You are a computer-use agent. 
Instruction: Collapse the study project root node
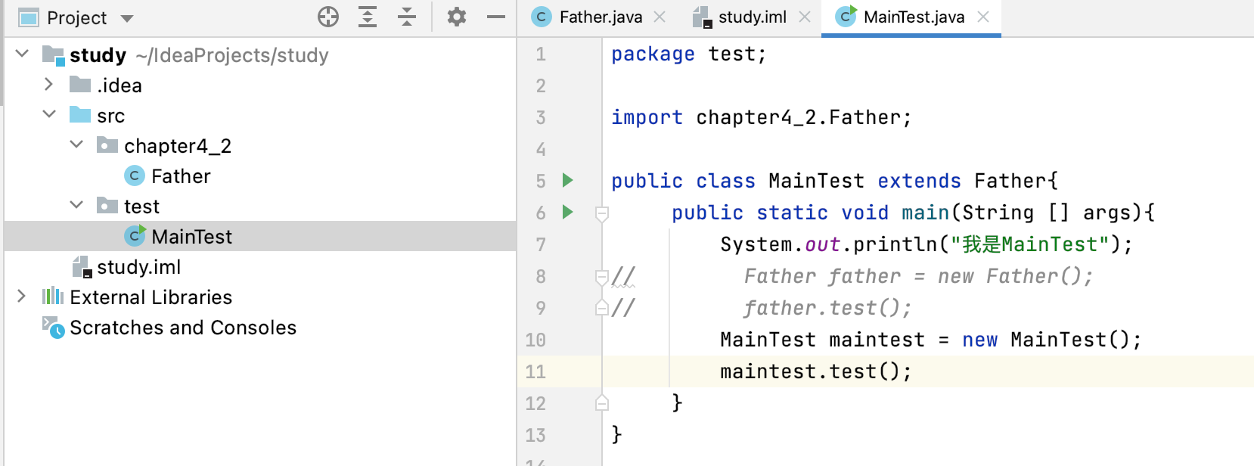click(x=23, y=54)
